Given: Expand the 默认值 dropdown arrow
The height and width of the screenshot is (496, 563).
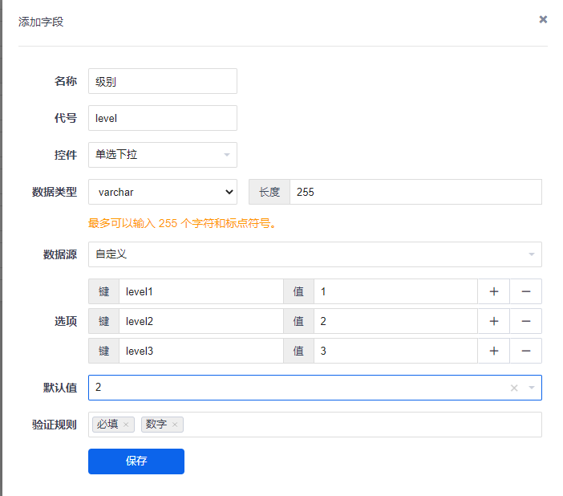Looking at the screenshot, I should click(x=531, y=388).
